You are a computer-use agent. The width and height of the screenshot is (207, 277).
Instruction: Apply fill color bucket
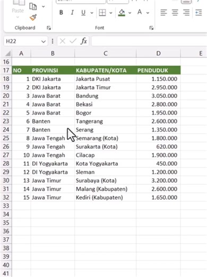[x=122, y=13]
